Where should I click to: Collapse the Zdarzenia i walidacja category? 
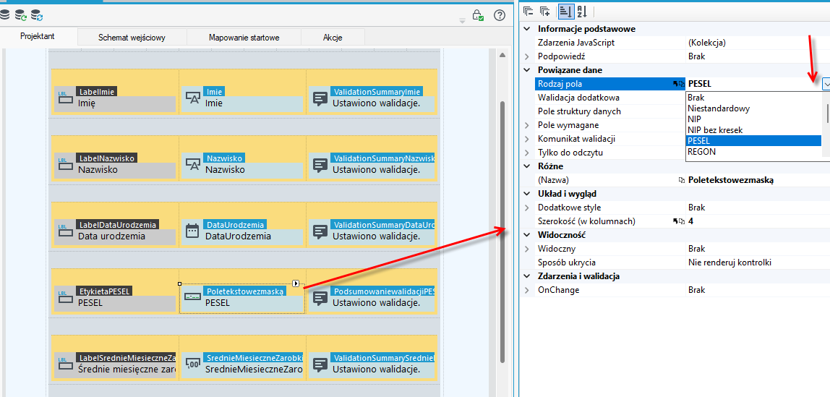click(526, 276)
